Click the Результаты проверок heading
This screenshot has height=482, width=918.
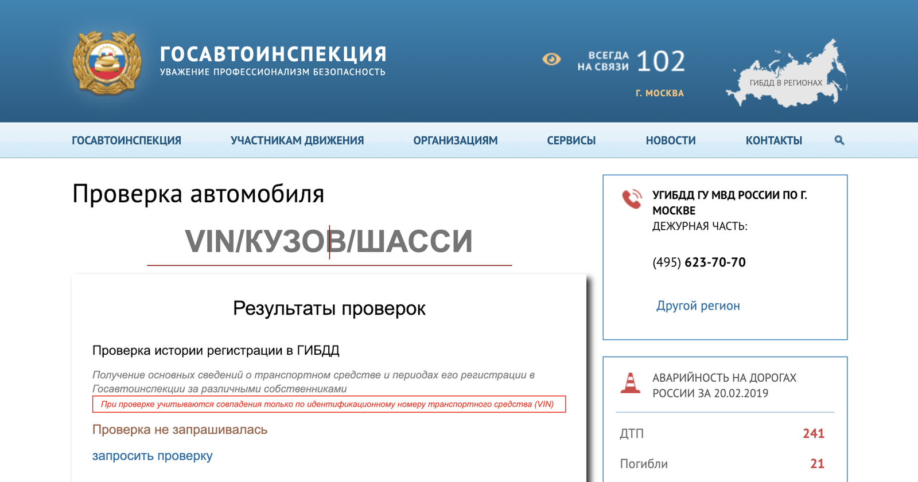[x=329, y=308]
